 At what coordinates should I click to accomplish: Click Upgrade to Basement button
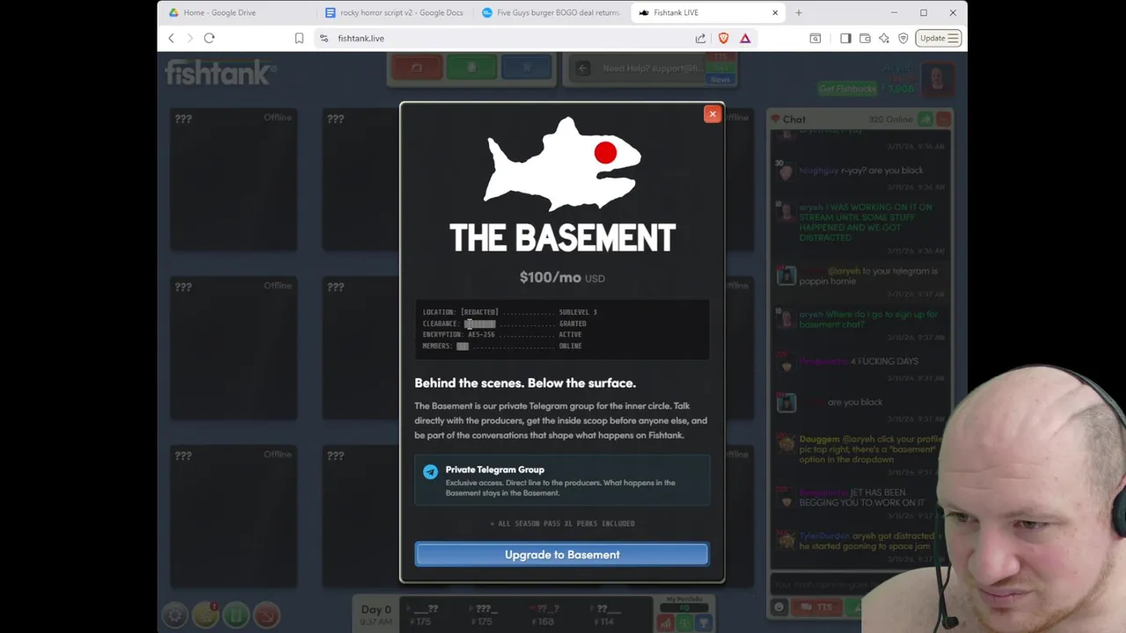pyautogui.click(x=561, y=555)
